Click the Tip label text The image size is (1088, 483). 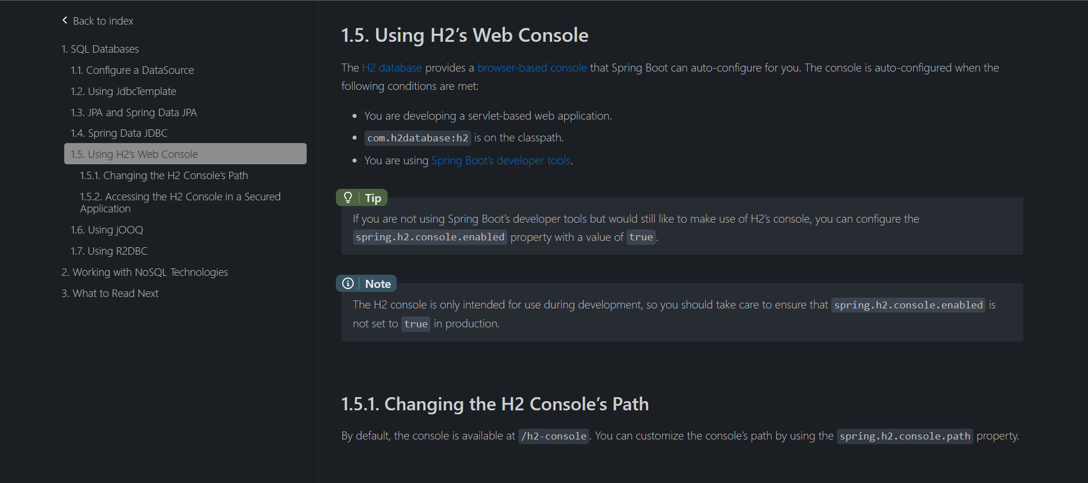(373, 198)
